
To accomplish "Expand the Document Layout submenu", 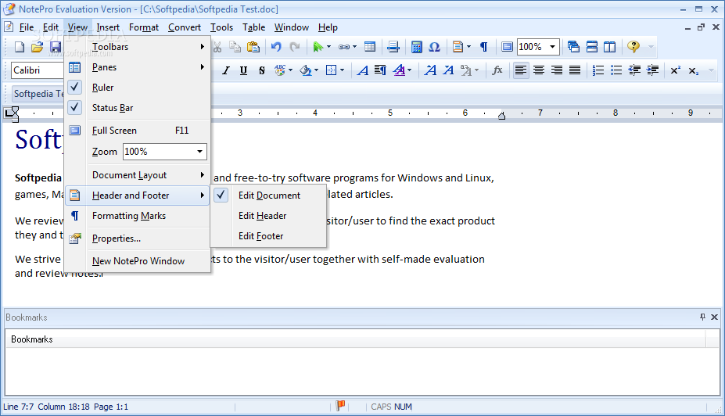I will (138, 175).
